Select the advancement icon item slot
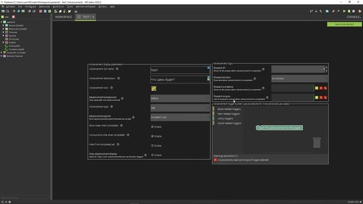The image size is (363, 204). tap(154, 88)
